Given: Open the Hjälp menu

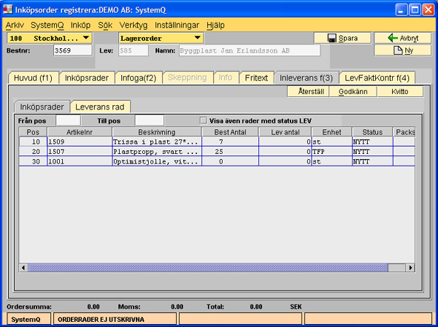Looking at the screenshot, I should tap(215, 25).
